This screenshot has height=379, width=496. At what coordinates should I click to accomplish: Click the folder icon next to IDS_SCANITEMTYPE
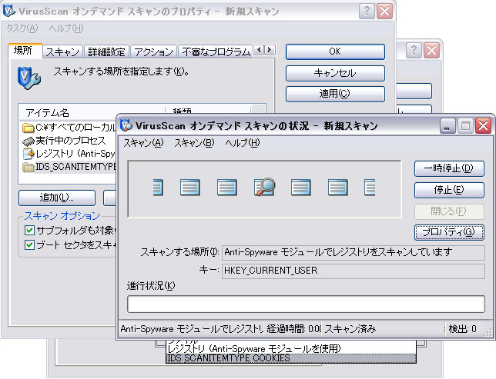click(28, 167)
